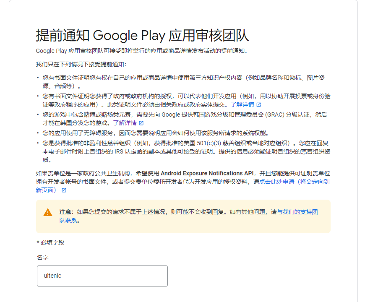Image resolution: width=378 pixels, height=302 pixels.
Task: Focus the 名字 input field containing ultenic
Action: click(102, 276)
